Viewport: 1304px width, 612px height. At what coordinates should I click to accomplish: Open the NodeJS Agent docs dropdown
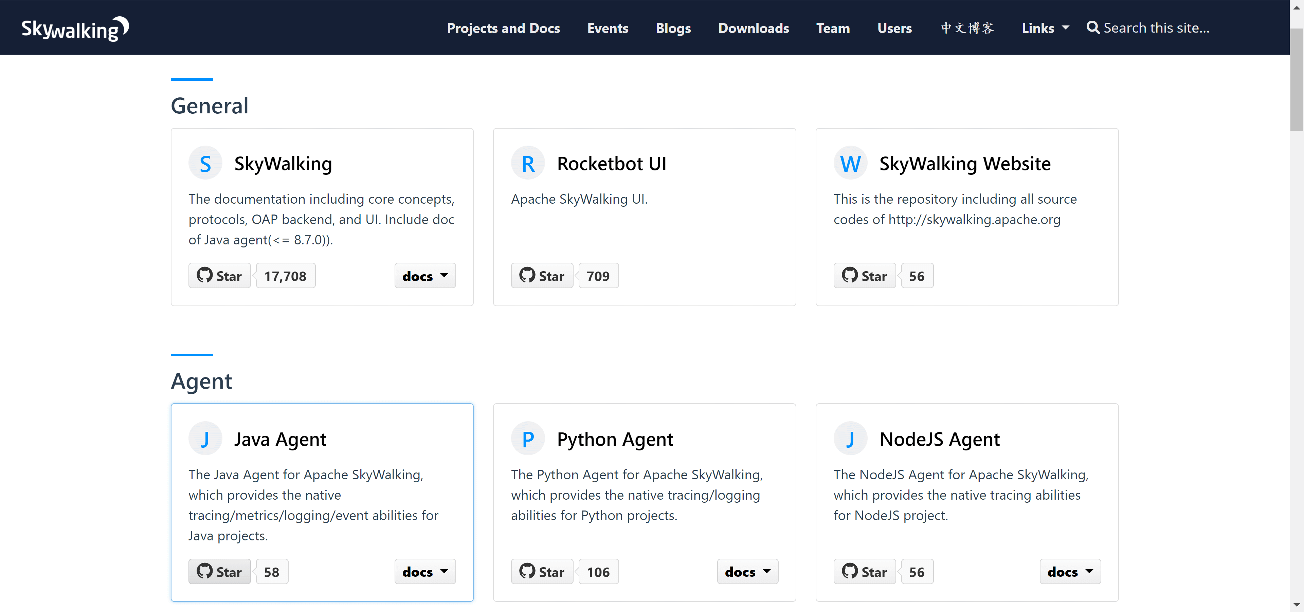(1070, 572)
